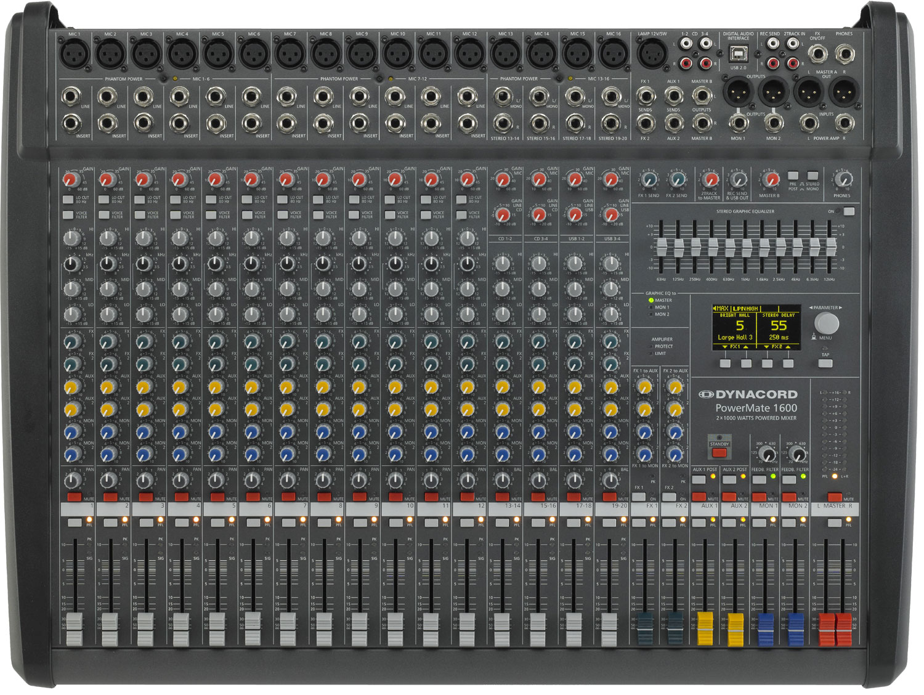Click the Dynacord logo emblem

coord(706,394)
